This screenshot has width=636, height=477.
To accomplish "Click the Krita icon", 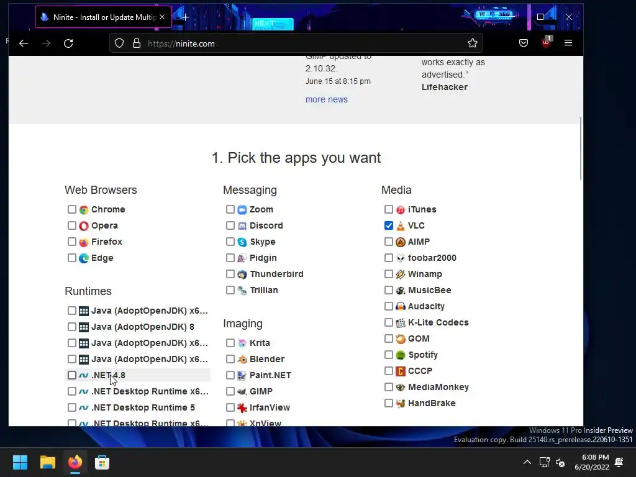I will tap(242, 343).
